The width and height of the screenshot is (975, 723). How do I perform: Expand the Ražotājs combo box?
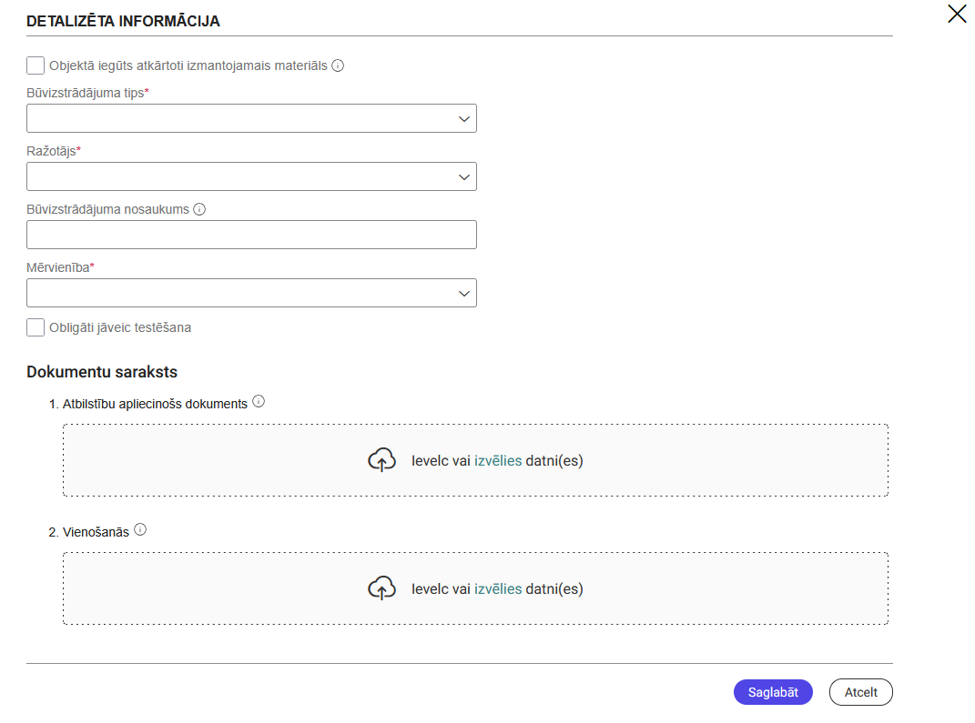tap(251, 176)
